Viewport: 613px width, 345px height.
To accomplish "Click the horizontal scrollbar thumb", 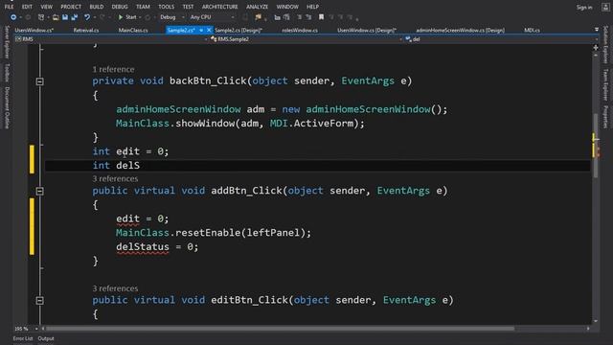I will point(280,329).
